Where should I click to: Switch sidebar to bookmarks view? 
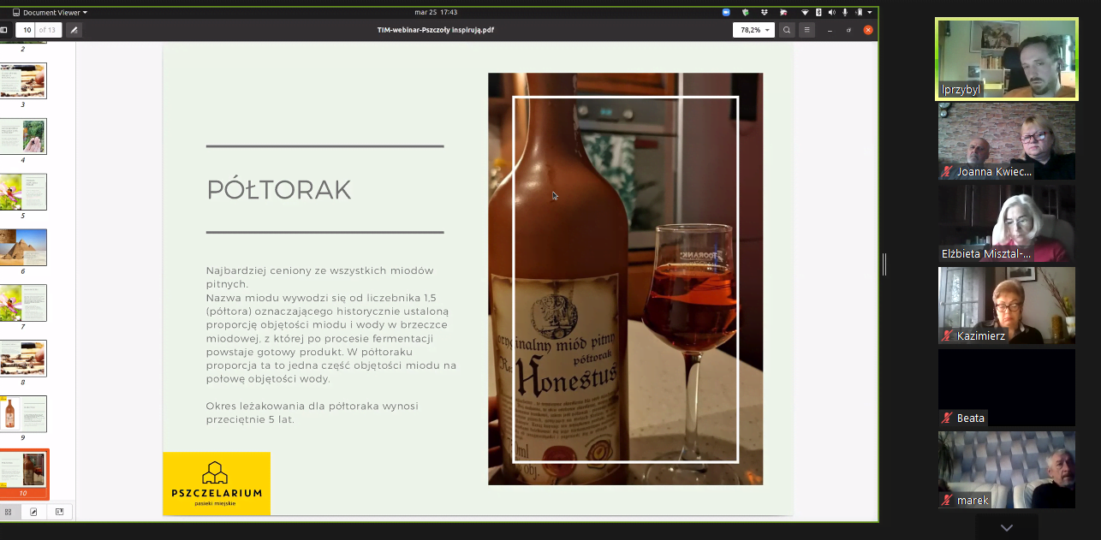tap(59, 512)
